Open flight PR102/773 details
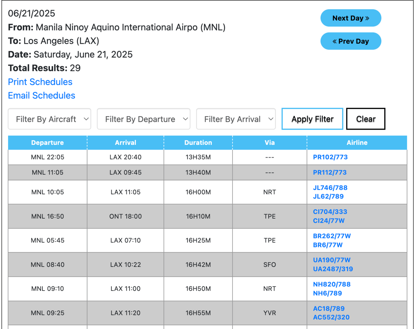Image resolution: width=416 pixels, height=329 pixels. (330, 157)
